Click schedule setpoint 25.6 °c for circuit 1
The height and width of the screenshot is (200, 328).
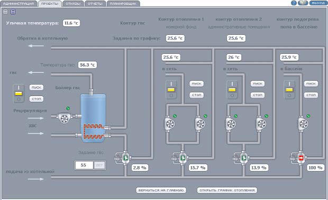[x=175, y=38]
